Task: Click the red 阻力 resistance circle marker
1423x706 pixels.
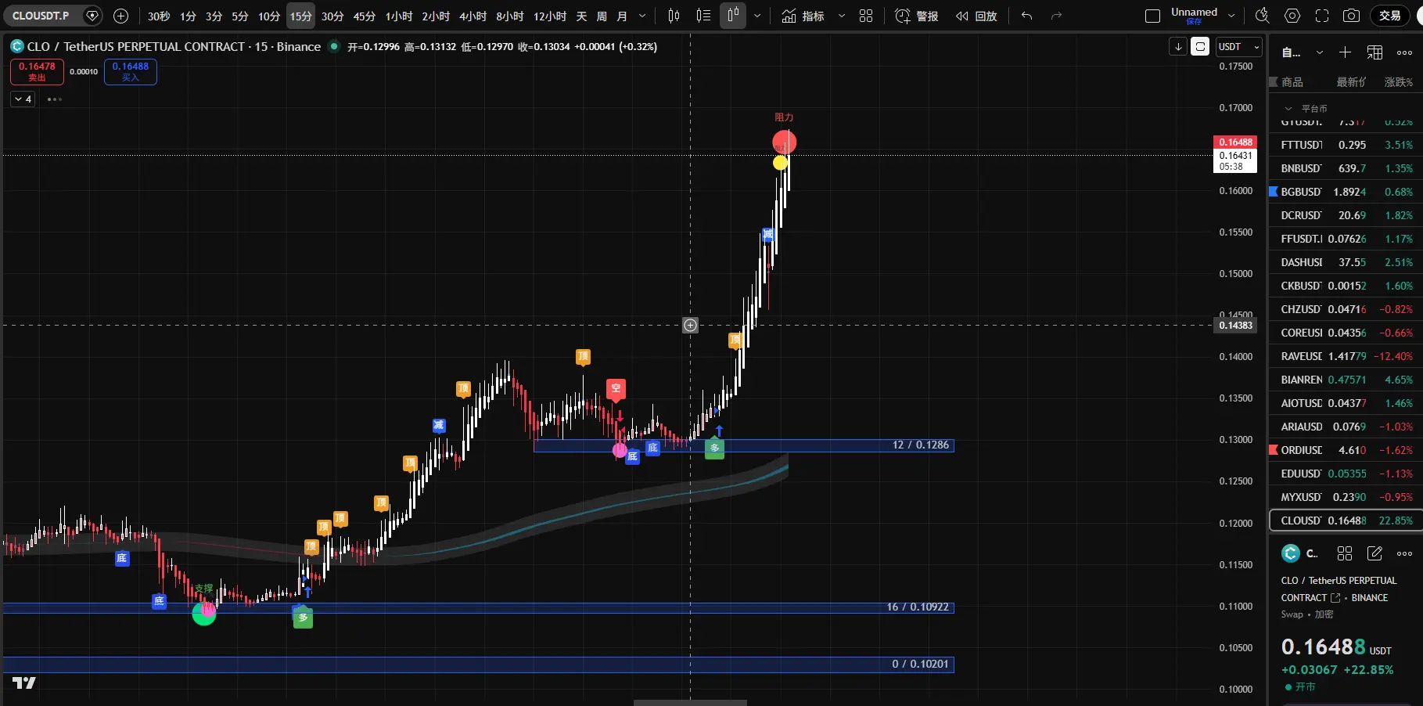Action: [x=784, y=142]
